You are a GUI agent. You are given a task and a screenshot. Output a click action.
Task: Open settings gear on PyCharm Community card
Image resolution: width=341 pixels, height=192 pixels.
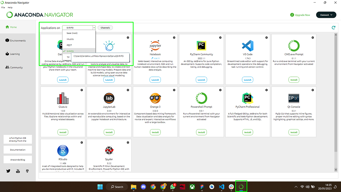[220, 38]
